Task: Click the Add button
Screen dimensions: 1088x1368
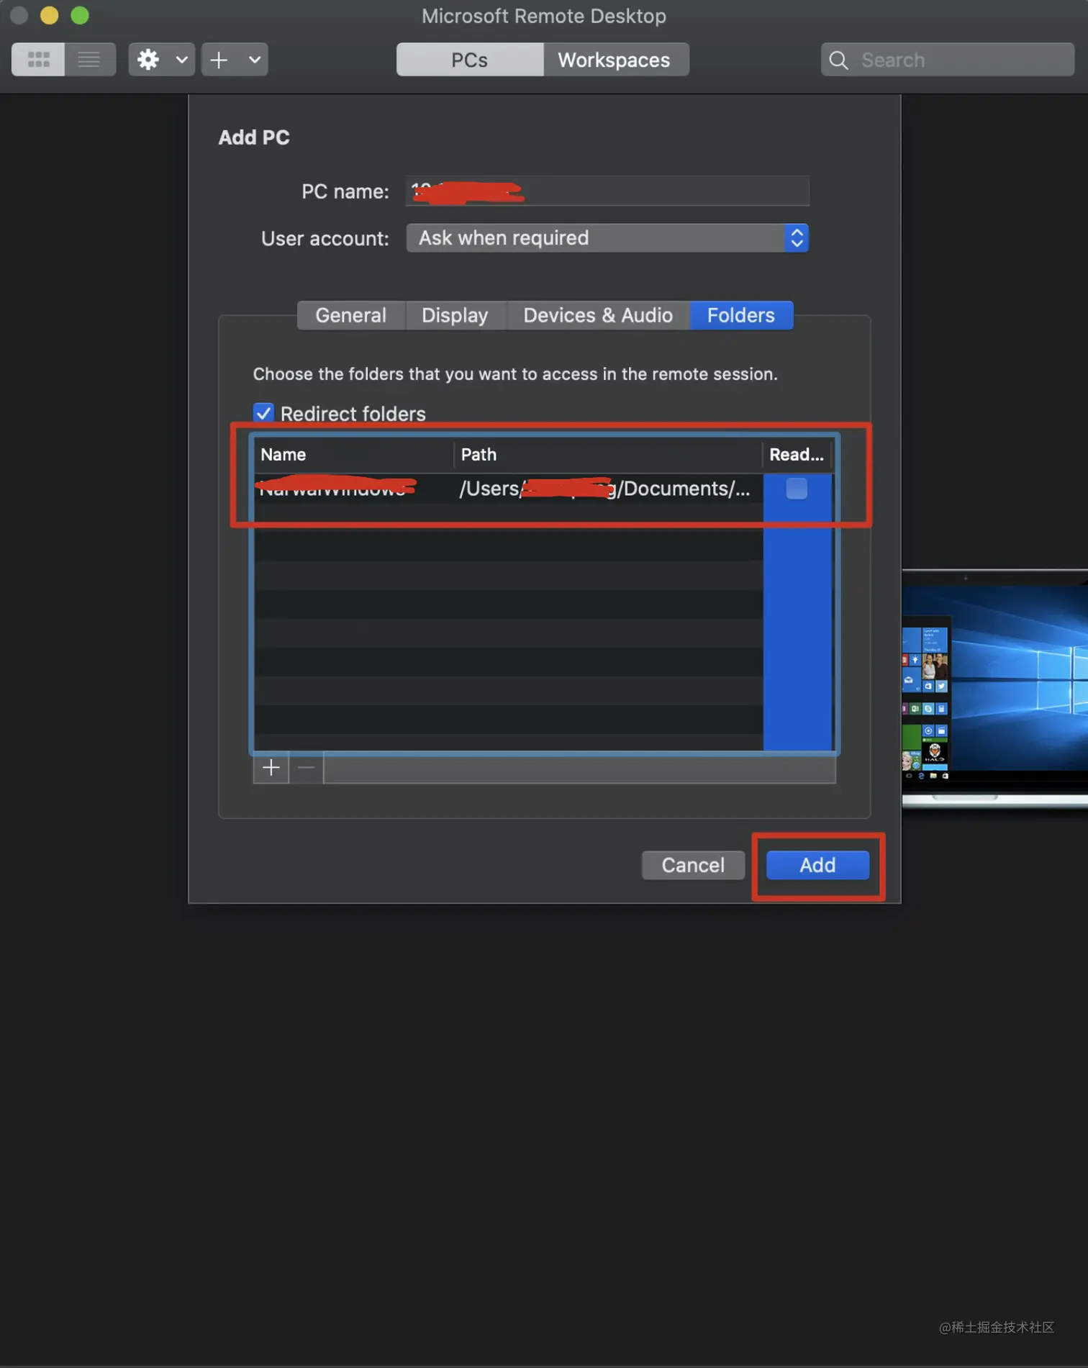Action: tap(817, 865)
